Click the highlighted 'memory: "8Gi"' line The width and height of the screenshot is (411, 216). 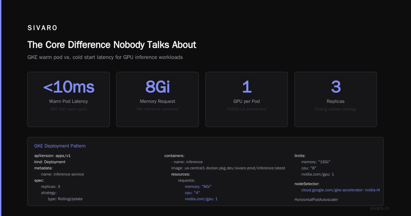click(198, 187)
